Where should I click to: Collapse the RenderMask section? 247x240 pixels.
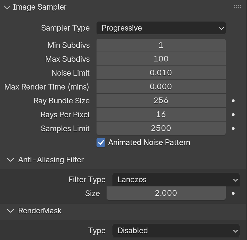click(x=11, y=211)
